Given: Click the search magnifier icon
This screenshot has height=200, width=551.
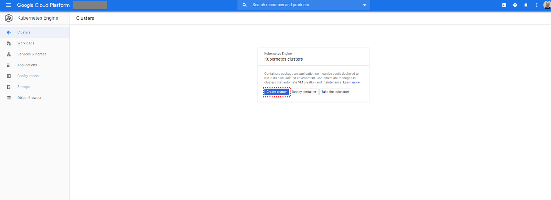Looking at the screenshot, I should tap(245, 5).
